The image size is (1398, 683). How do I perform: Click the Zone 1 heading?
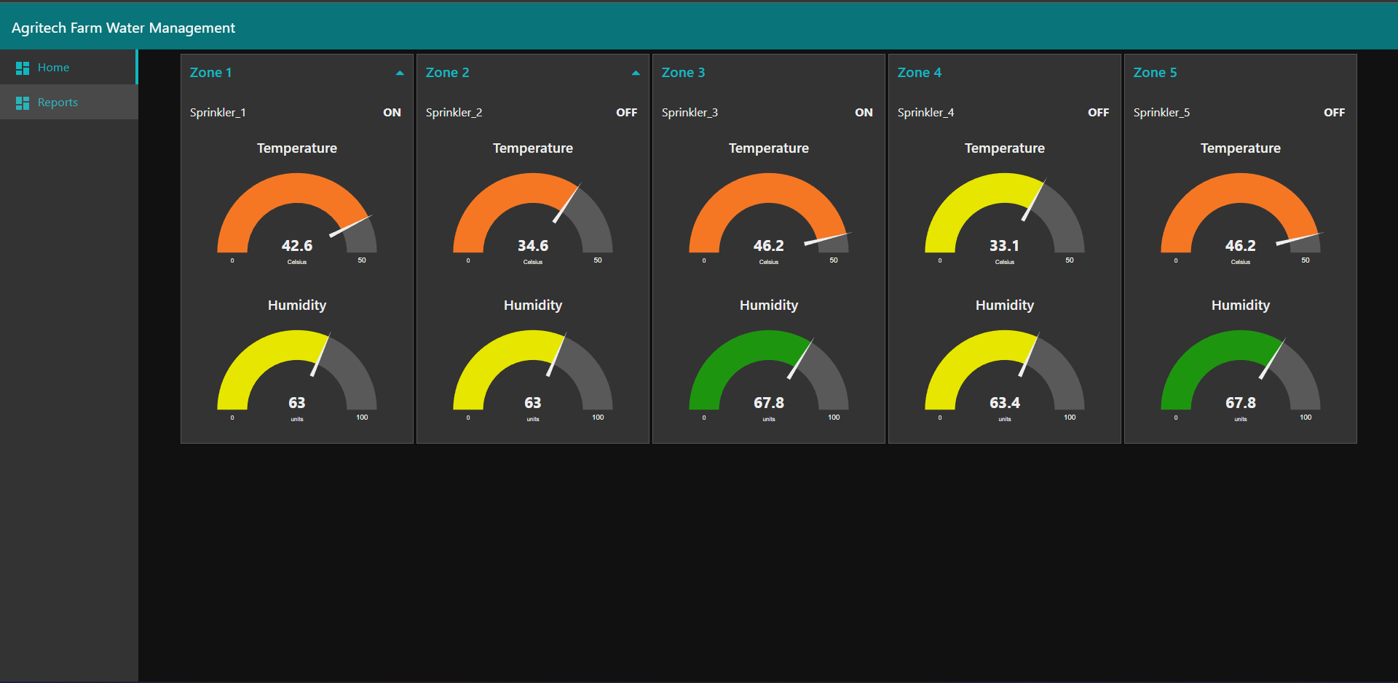(x=210, y=72)
